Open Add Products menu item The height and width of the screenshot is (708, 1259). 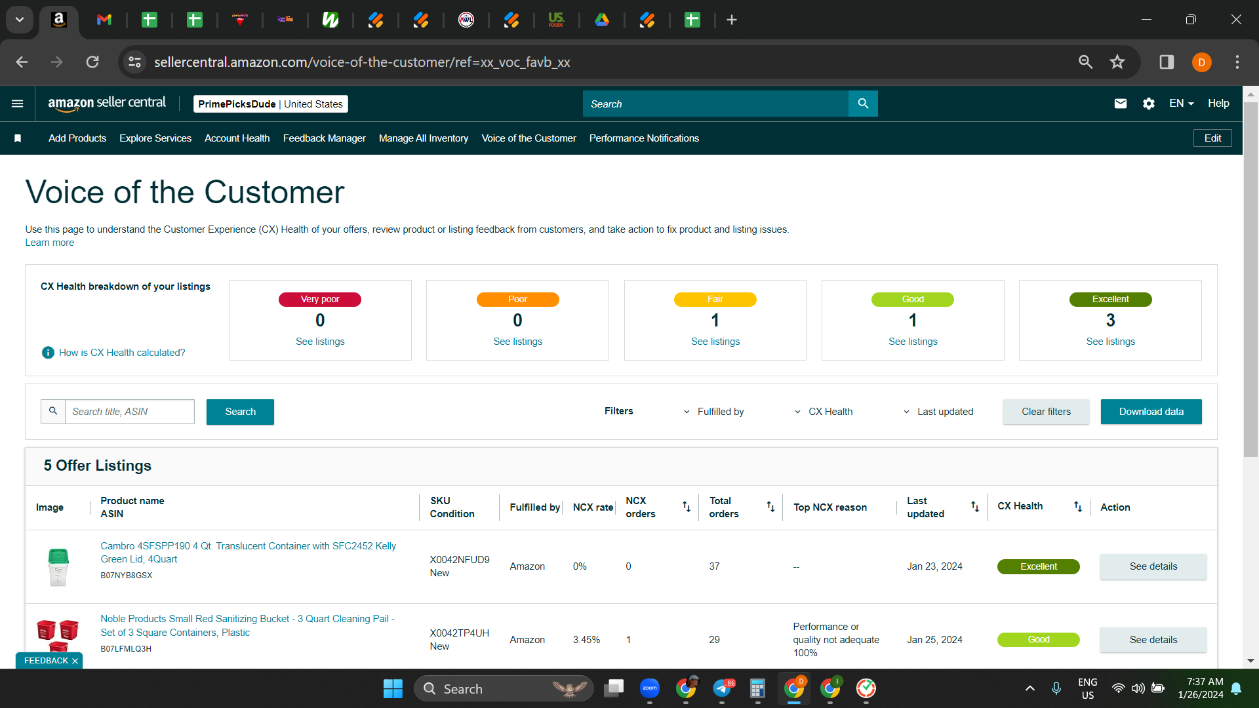77,138
